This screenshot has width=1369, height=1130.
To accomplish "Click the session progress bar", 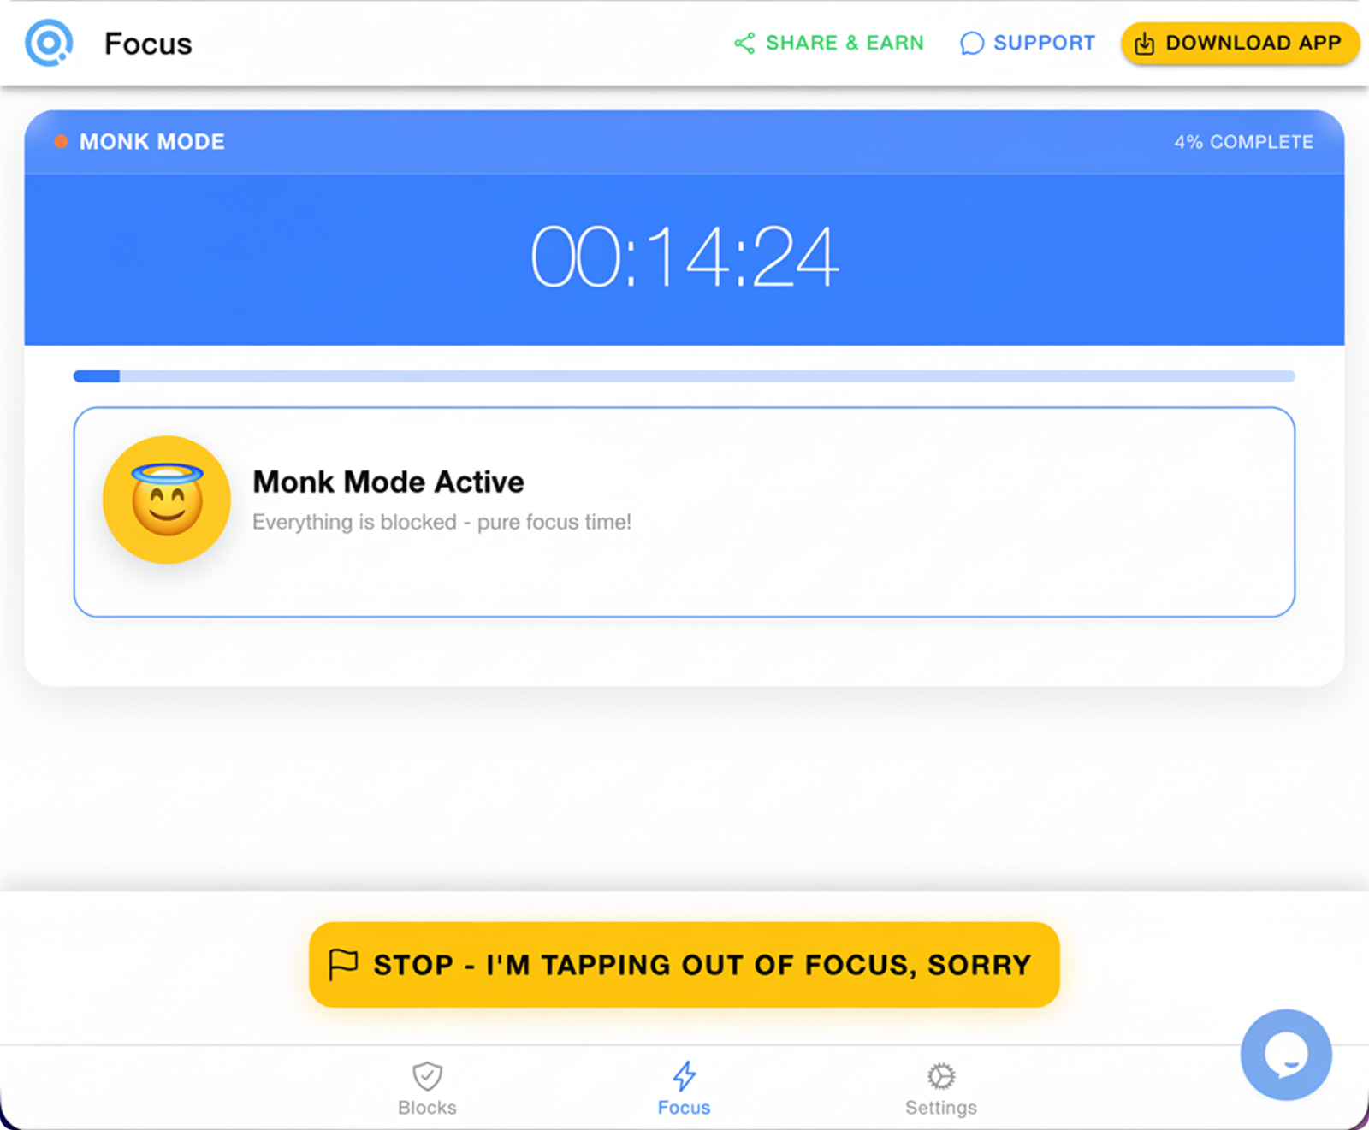I will coord(684,376).
